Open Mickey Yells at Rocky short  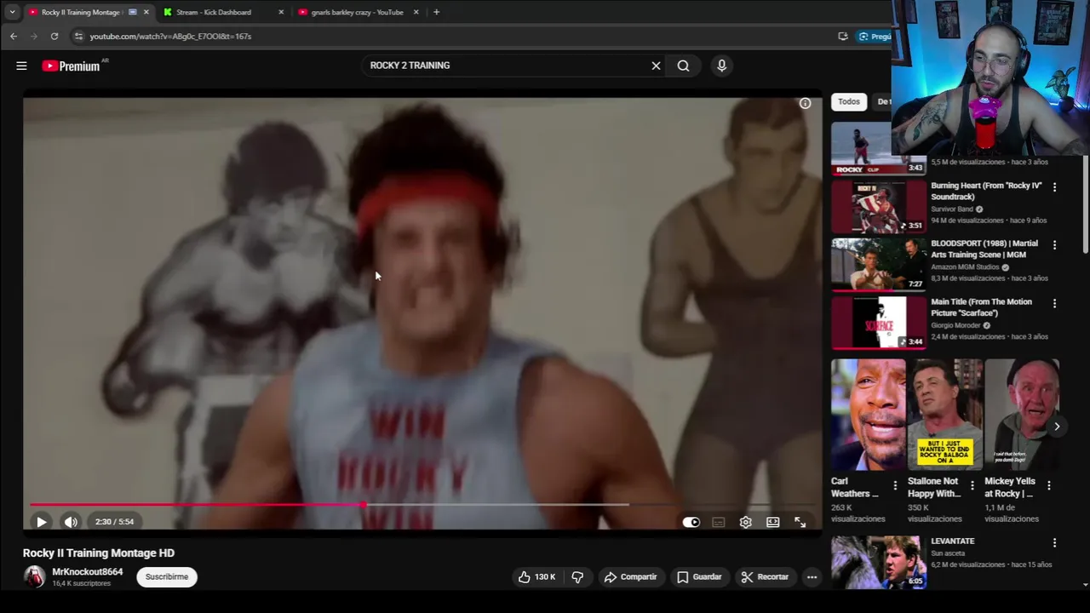[1022, 415]
